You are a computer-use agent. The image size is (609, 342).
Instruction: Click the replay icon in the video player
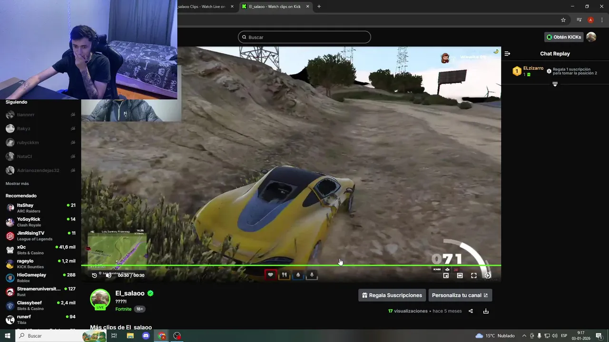tap(94, 275)
